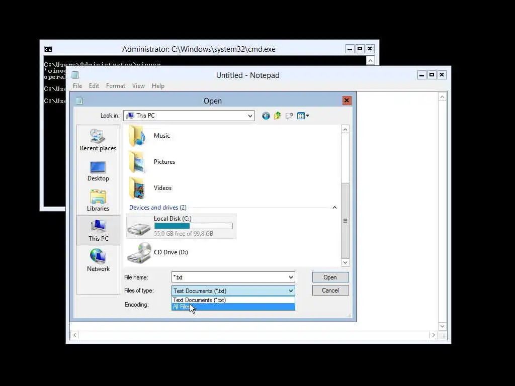The height and width of the screenshot is (386, 515).
Task: Click the Open dialog title bar icon
Action: point(79,101)
